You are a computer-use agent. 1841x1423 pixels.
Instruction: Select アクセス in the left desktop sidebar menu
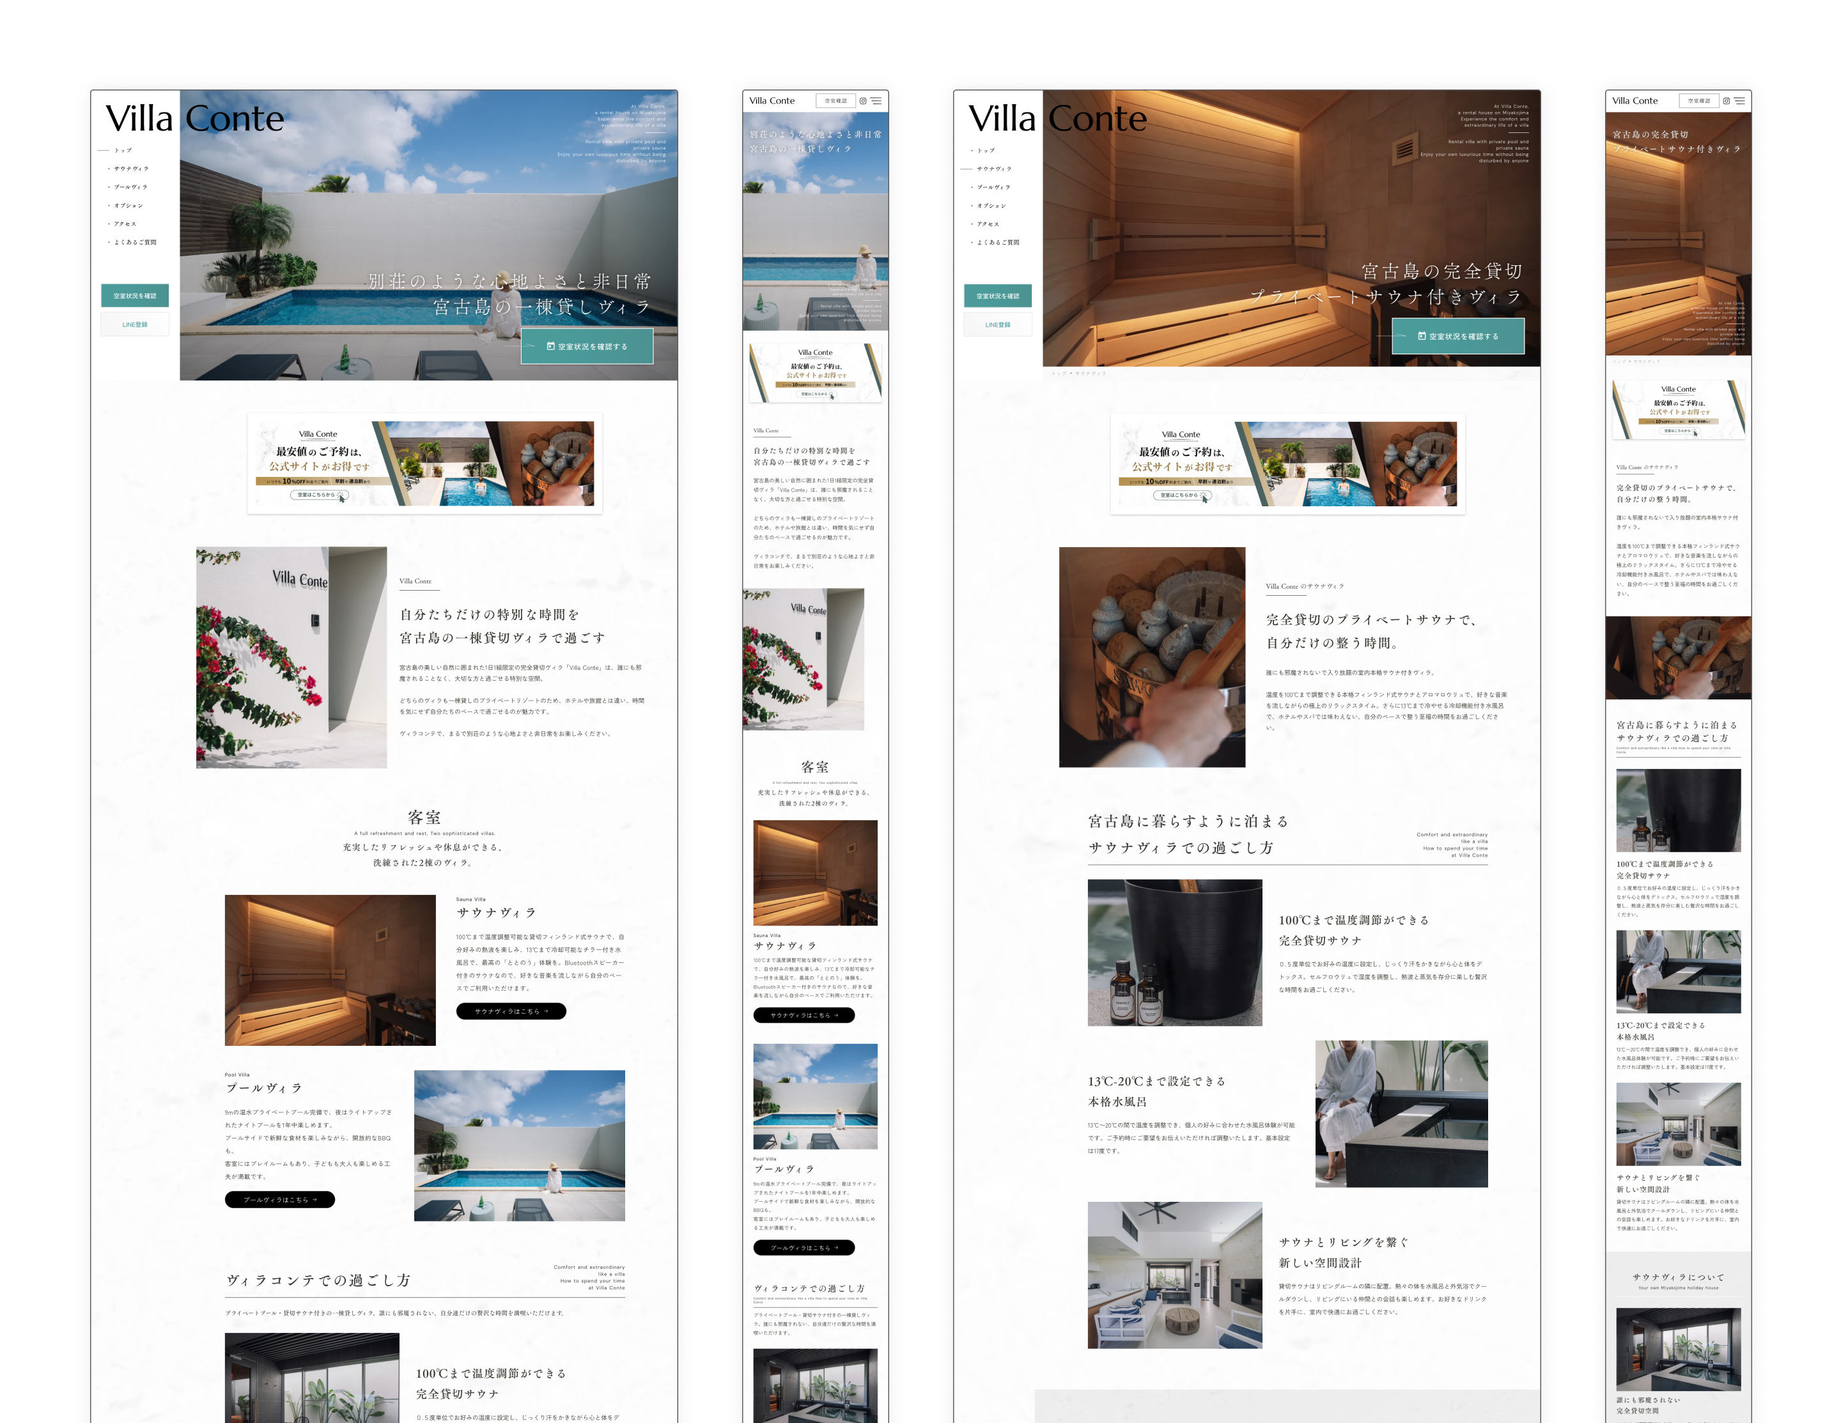pos(125,224)
